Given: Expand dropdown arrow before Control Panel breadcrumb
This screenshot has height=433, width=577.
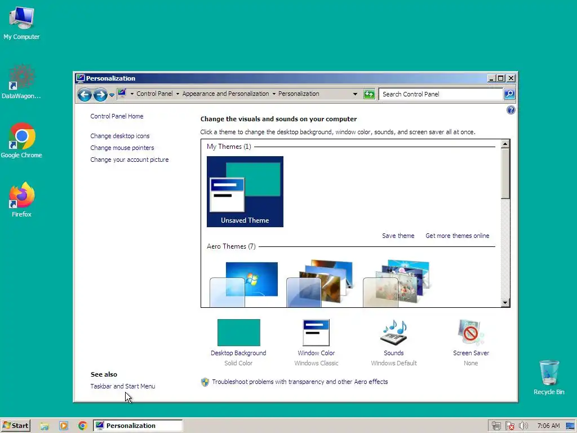Looking at the screenshot, I should coord(132,94).
